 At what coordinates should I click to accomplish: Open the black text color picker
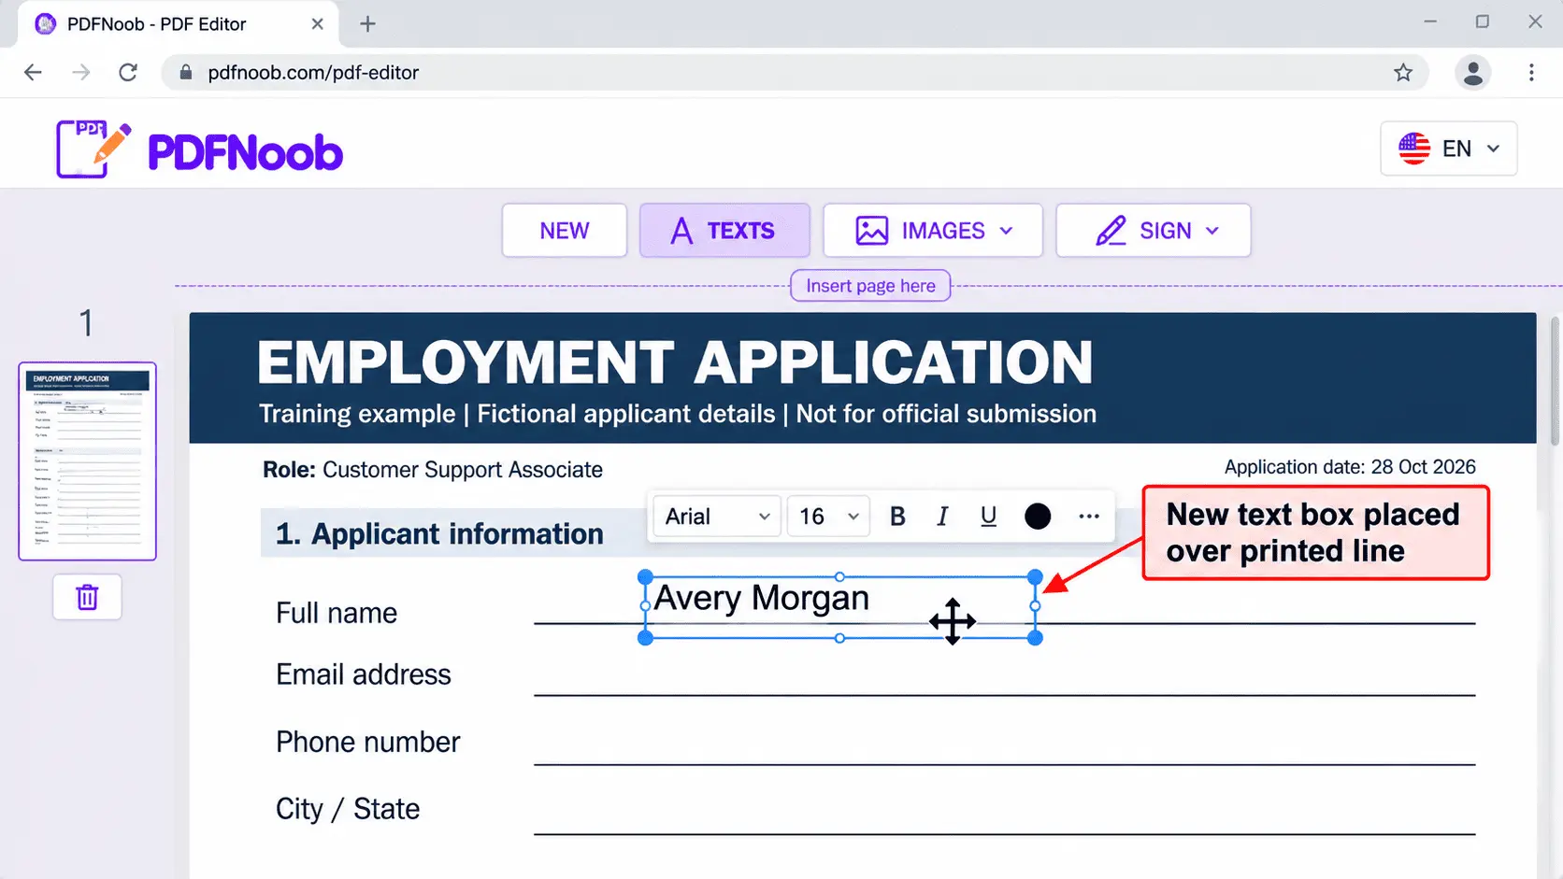point(1038,517)
